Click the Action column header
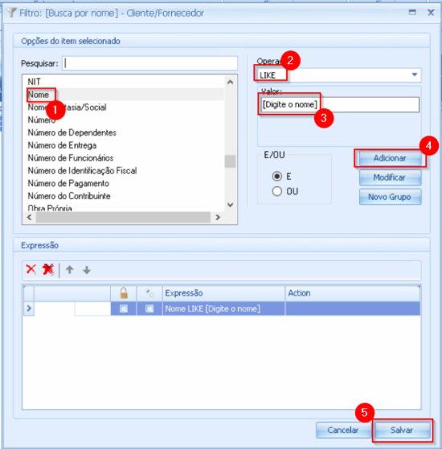 (352, 293)
